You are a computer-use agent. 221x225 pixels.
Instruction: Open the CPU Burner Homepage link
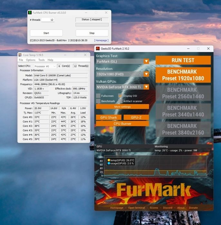[101, 40]
